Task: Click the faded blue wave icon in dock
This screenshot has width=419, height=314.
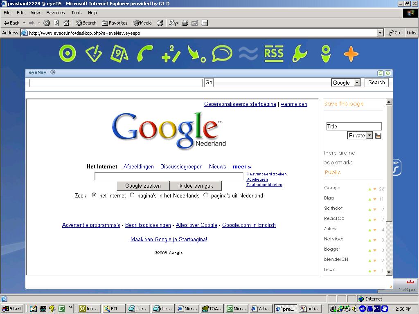Action: pyautogui.click(x=248, y=54)
